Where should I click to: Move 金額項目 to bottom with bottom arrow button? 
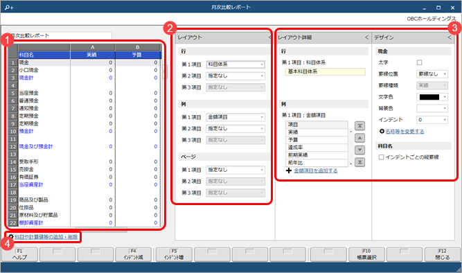pyautogui.click(x=359, y=162)
